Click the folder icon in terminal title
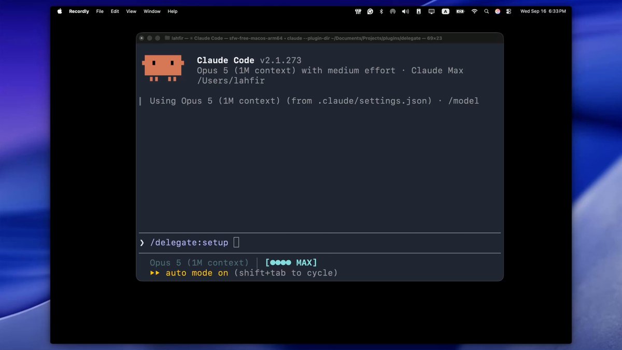Viewport: 622px width, 350px height. point(167,38)
